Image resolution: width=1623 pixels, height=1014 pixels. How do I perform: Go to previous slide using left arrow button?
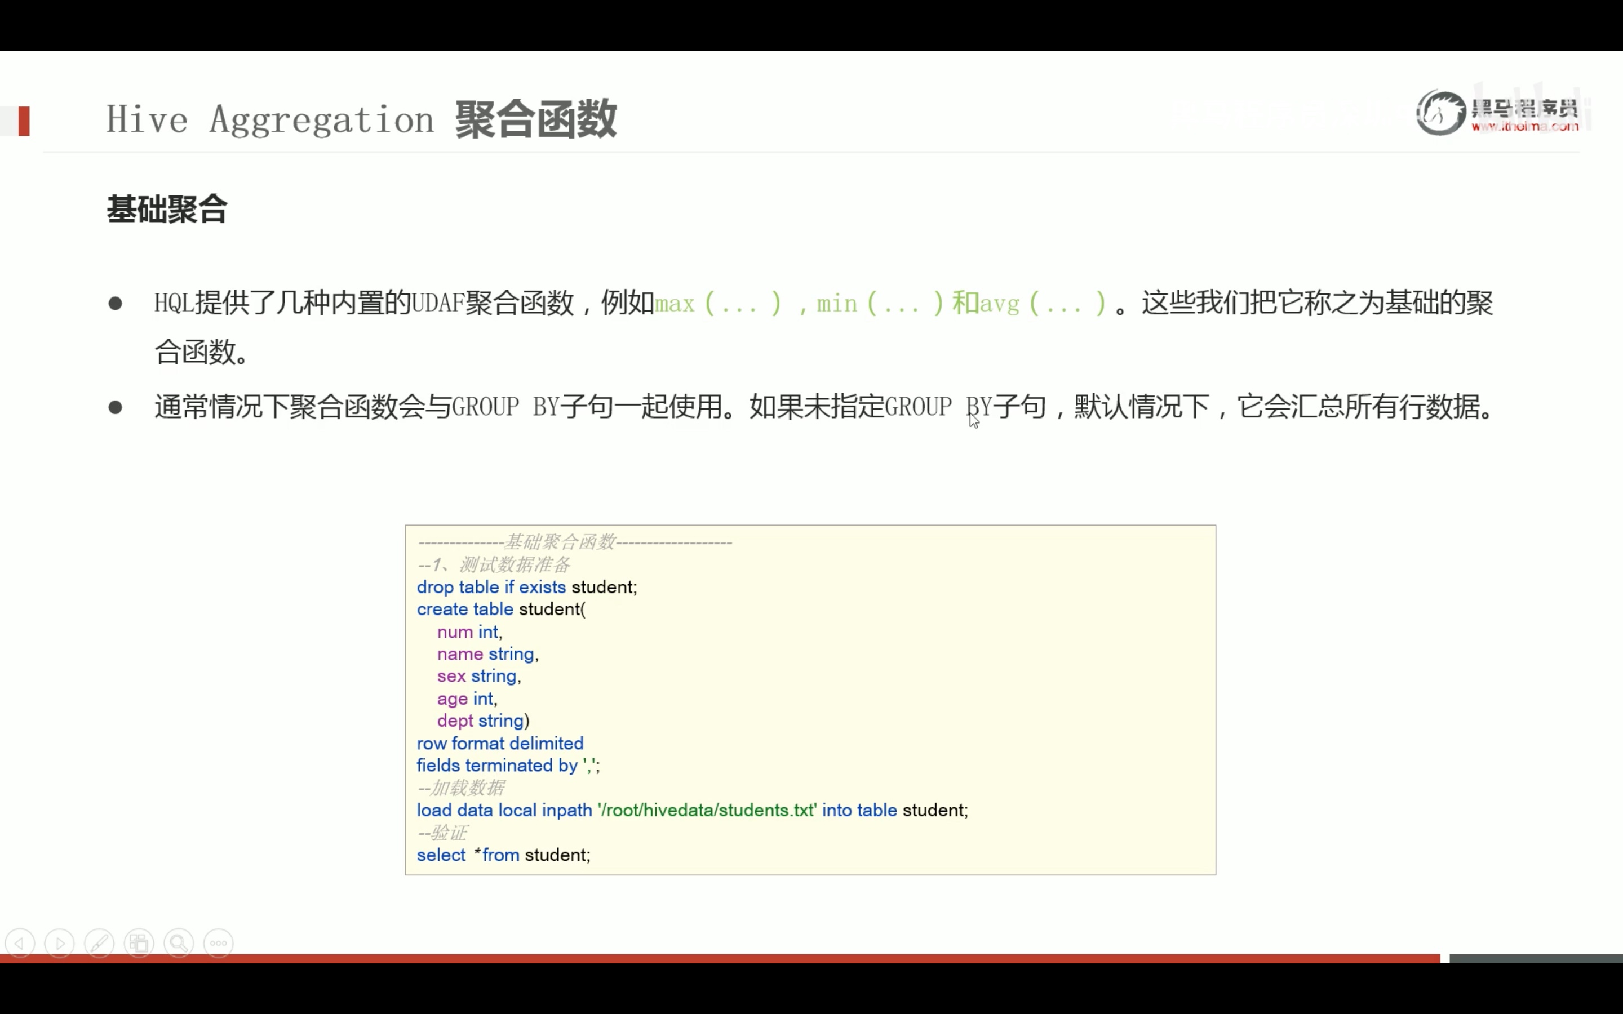tap(20, 944)
